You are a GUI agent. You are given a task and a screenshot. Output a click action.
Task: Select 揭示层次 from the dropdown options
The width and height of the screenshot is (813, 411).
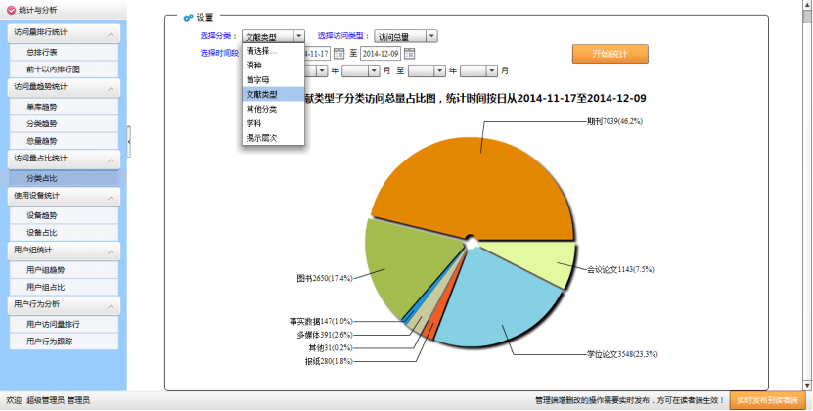pos(261,138)
